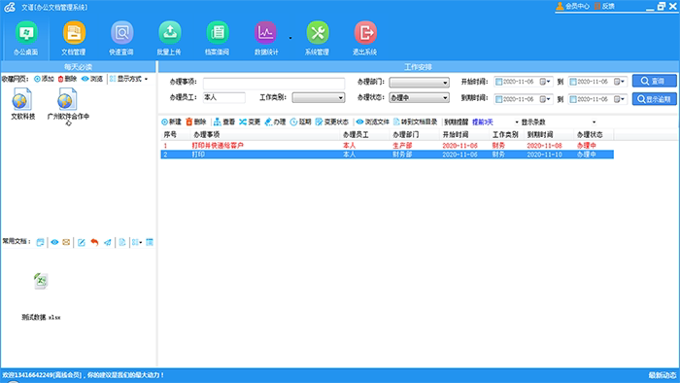Open the 到期时间 from-date picker

click(546, 99)
